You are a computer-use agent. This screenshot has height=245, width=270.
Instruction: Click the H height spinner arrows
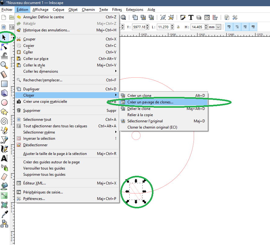coord(206,27)
